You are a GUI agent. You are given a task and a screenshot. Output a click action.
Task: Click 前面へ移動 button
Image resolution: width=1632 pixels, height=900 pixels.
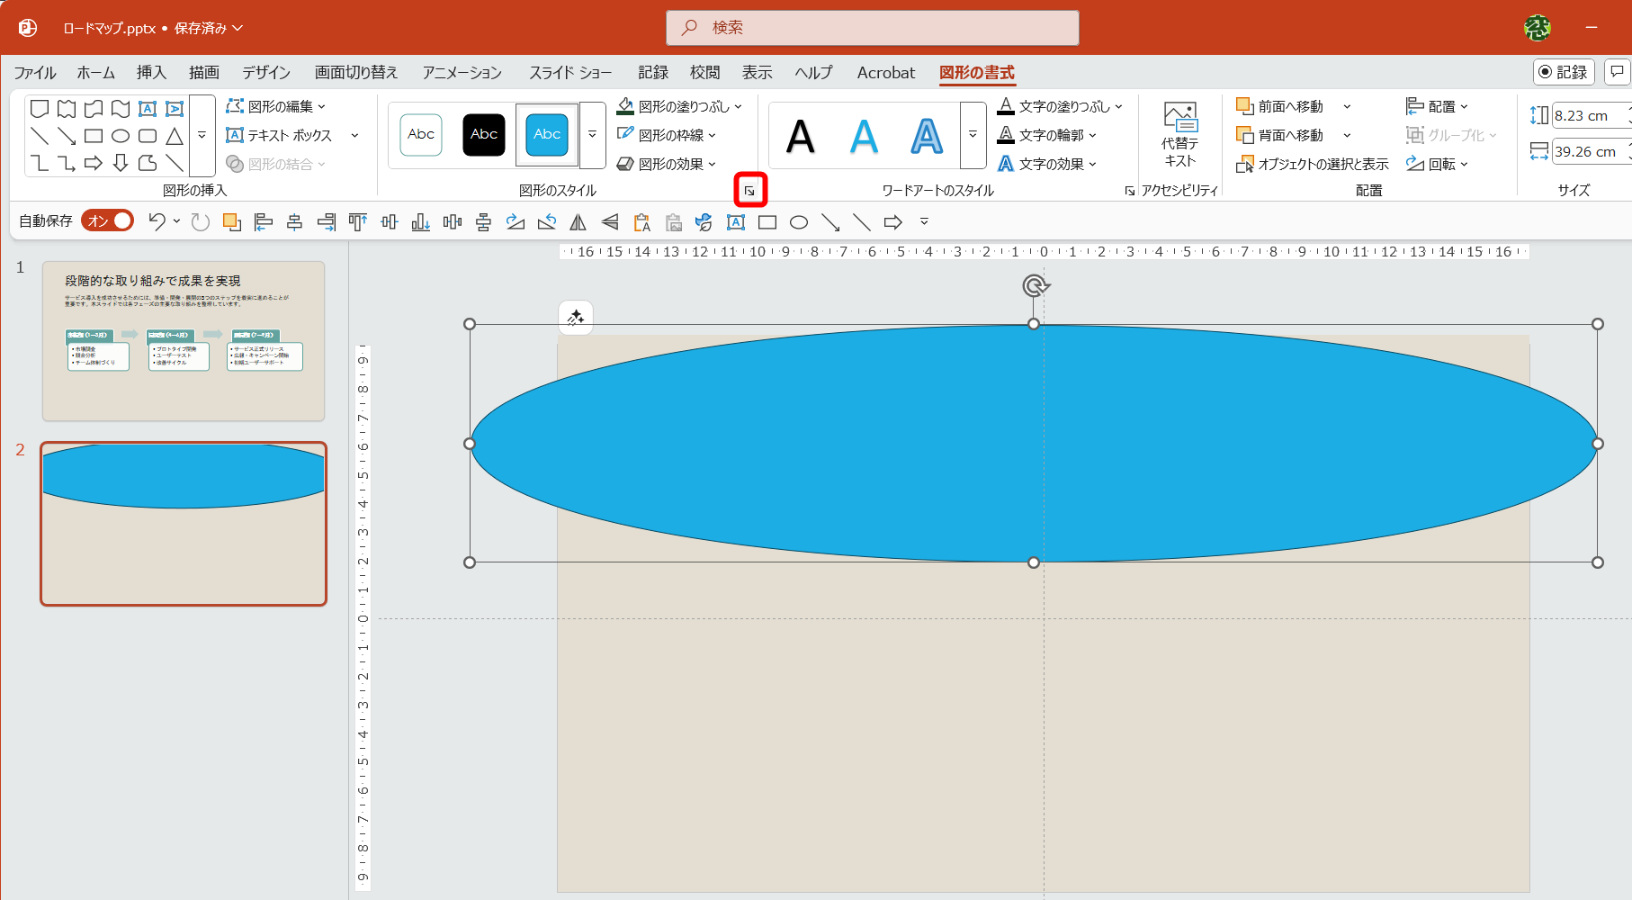pyautogui.click(x=1280, y=106)
